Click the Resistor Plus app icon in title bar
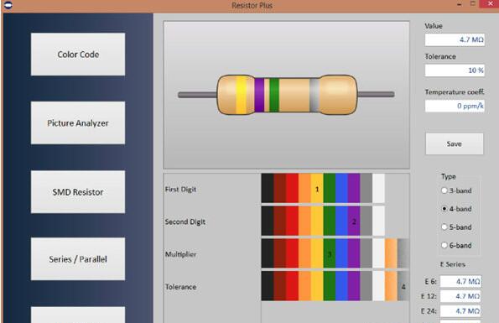499x323 pixels. click(x=8, y=5)
